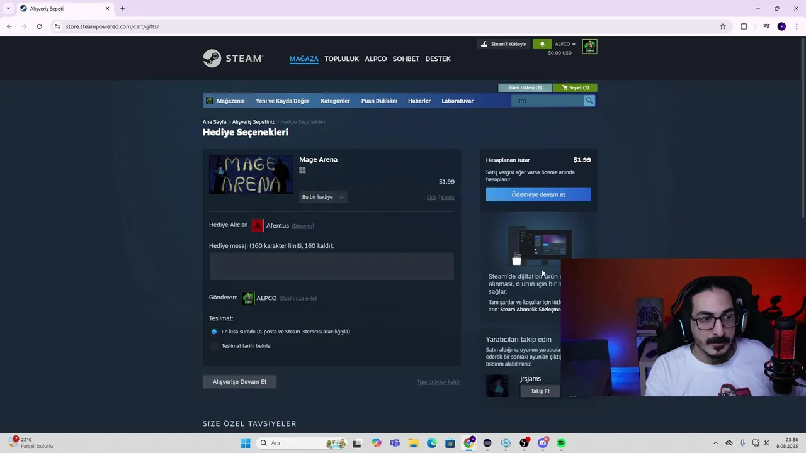Click the browser address bar URL
Screen dimensions: 806x453
click(112, 26)
